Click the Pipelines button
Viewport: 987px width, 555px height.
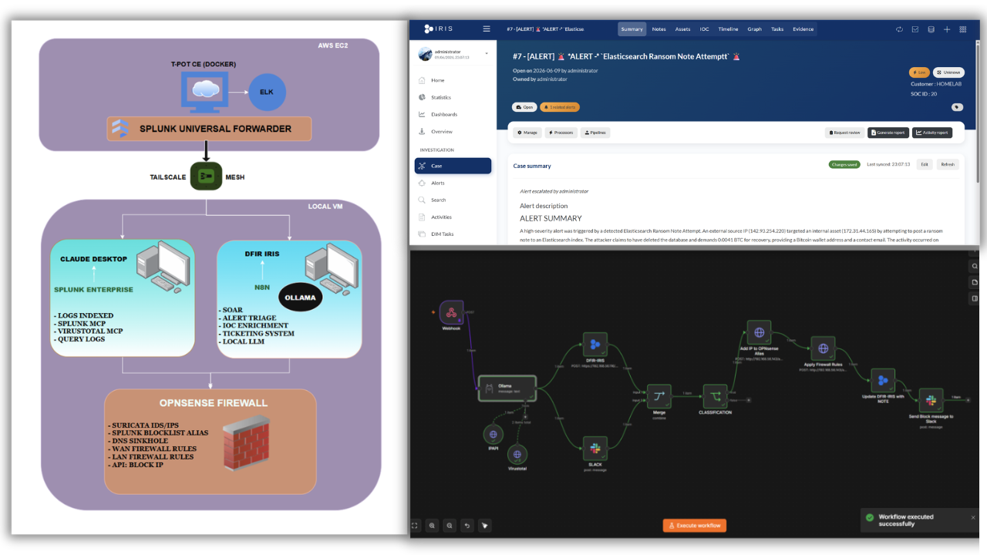(x=595, y=133)
